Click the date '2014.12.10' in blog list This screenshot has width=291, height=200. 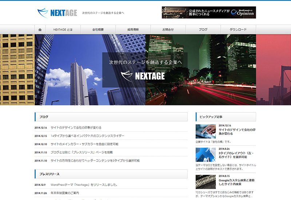tap(41, 144)
